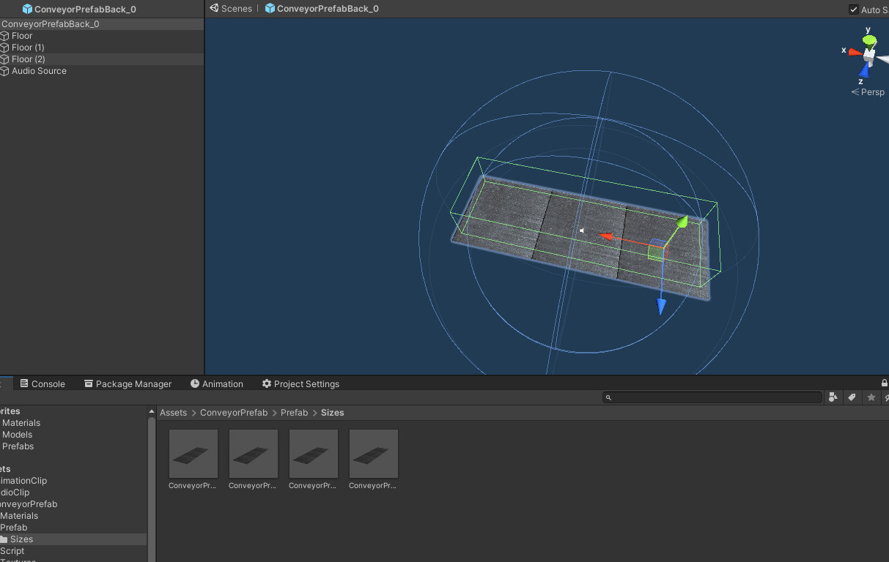This screenshot has width=889, height=562.
Task: Select the first ConveyorPrefab asset thumbnail
Action: click(x=193, y=454)
